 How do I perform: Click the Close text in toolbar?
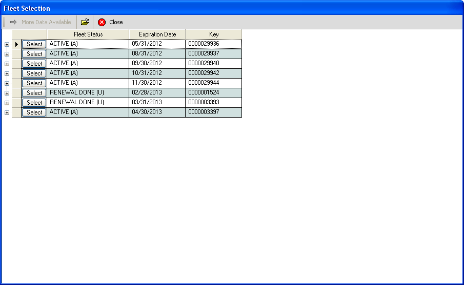tap(116, 22)
